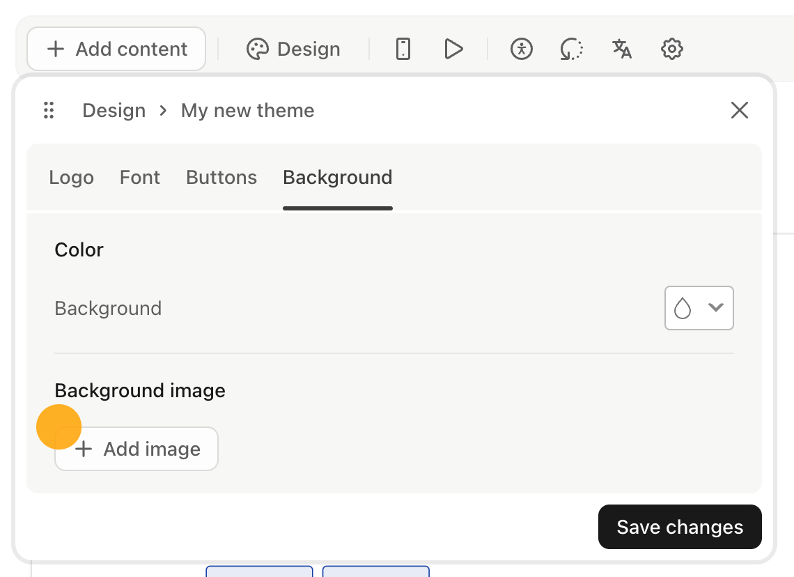This screenshot has width=794, height=577.
Task: Open the mobile preview icon
Action: pos(403,49)
